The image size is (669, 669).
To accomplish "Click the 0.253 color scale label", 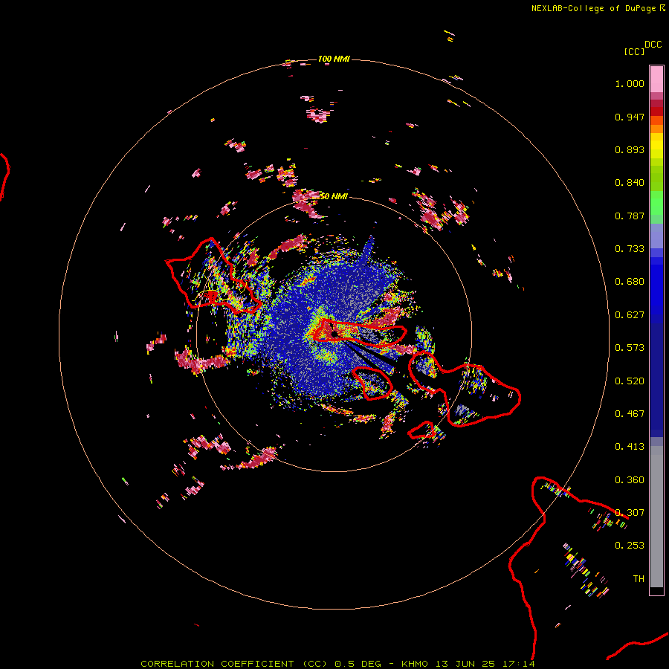I will tap(630, 546).
